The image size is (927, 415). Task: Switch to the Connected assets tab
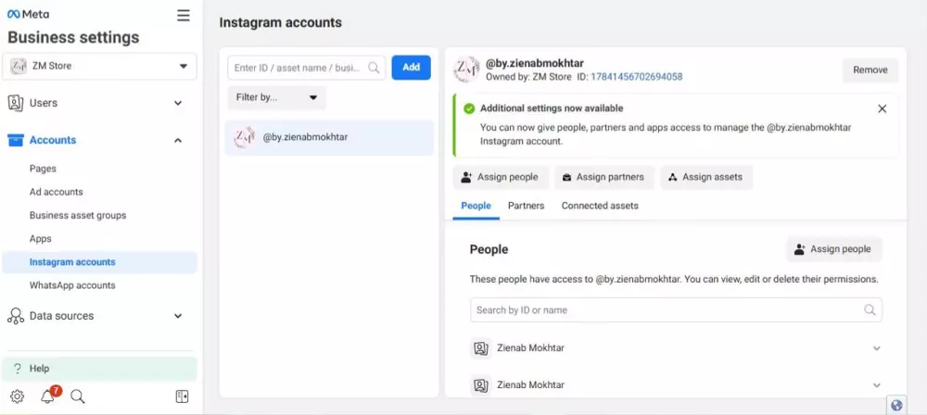(x=600, y=206)
